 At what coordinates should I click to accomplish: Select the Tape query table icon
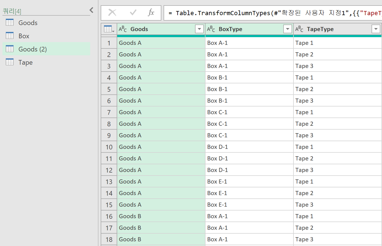[10, 62]
